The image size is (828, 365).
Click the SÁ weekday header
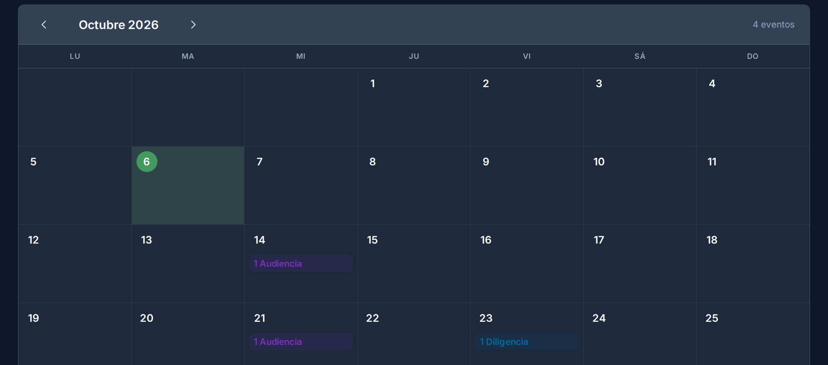640,56
